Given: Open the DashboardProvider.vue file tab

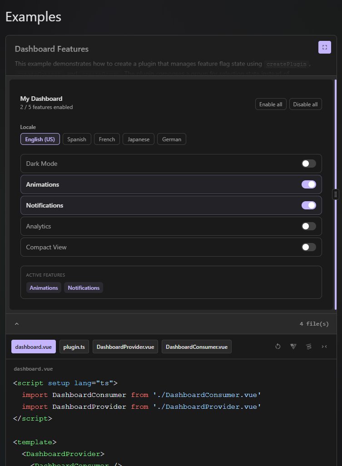Looking at the screenshot, I should pos(125,347).
